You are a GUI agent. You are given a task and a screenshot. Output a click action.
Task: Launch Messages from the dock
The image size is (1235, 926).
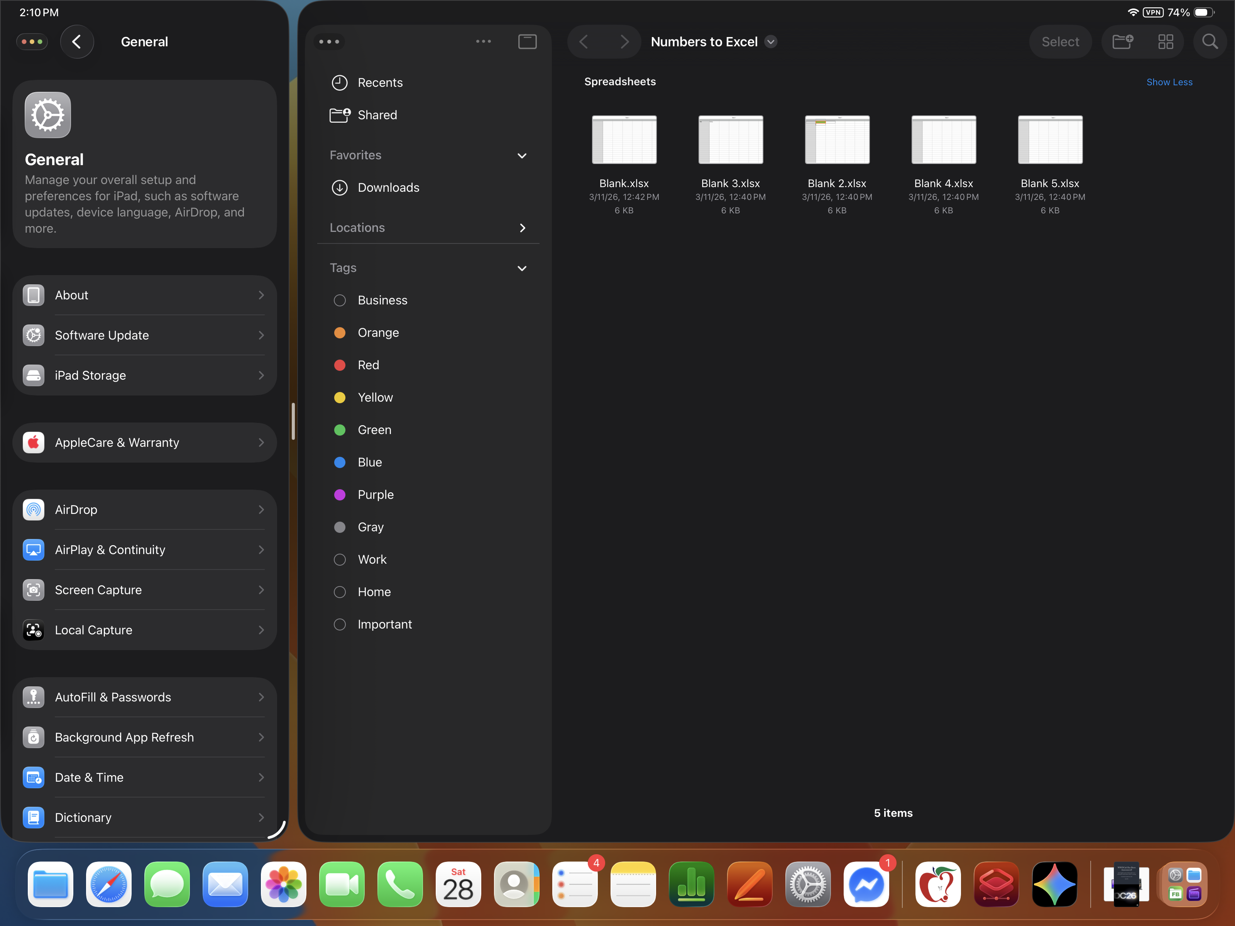pos(167,885)
